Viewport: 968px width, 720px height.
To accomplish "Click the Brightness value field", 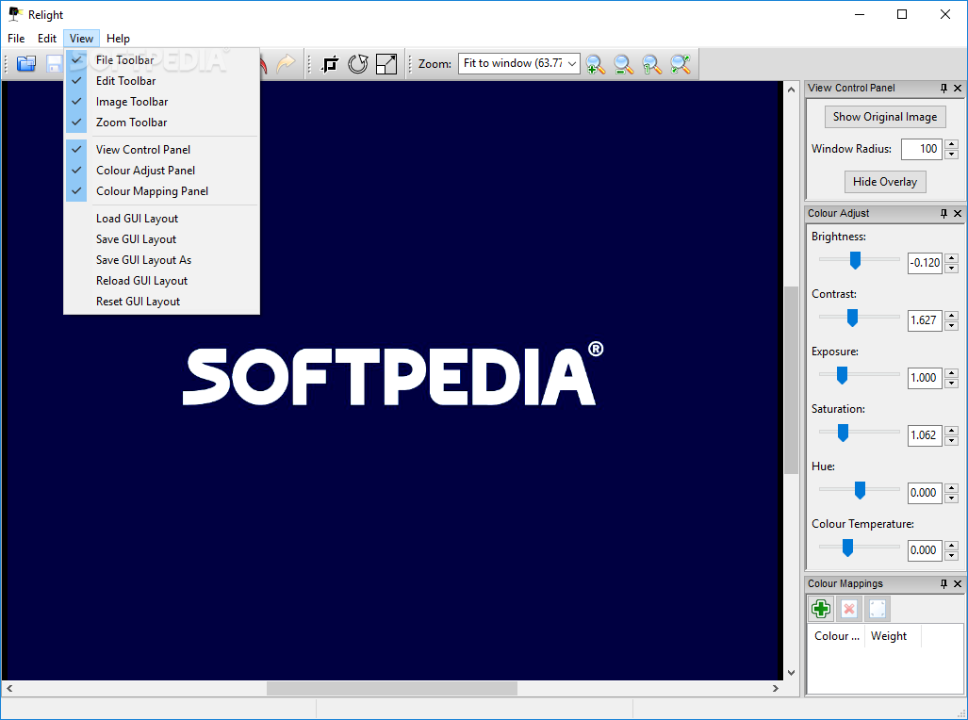I will (x=925, y=263).
